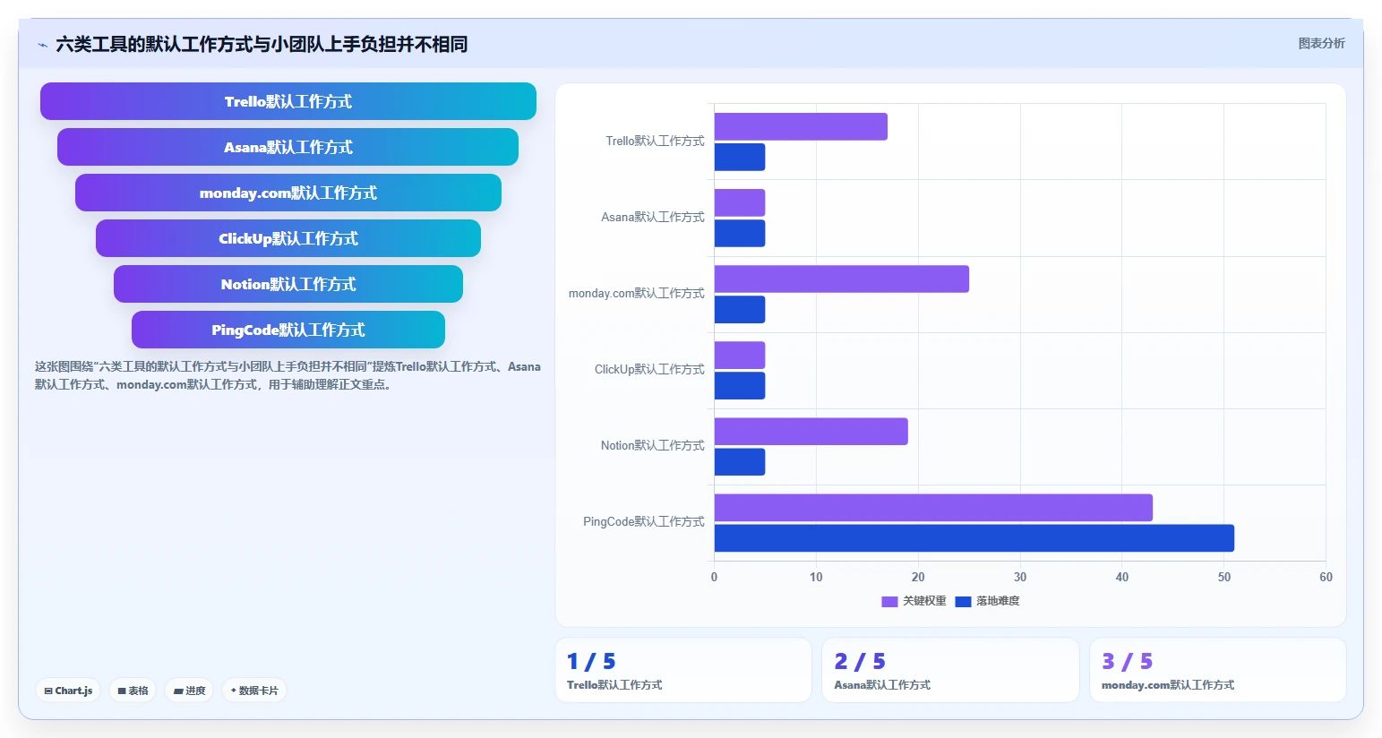Click the ClickUp默认工作方式 chart axis label
1382x738 pixels.
[649, 370]
